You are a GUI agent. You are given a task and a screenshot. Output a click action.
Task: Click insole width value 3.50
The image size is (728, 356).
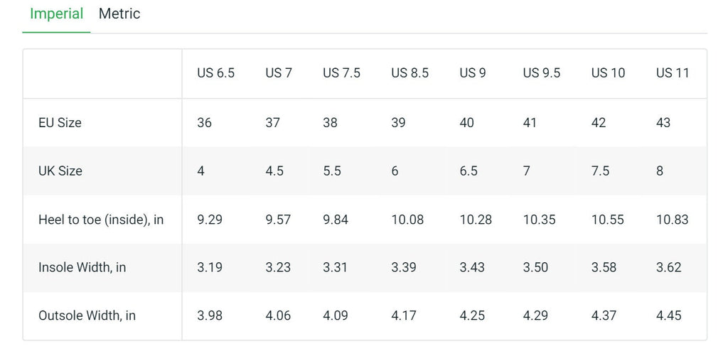pos(536,268)
